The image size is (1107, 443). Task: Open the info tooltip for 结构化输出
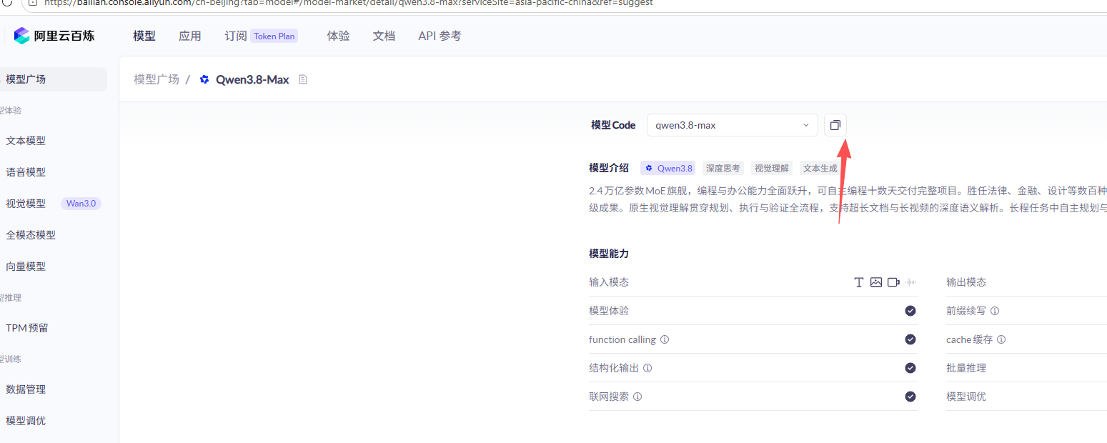pos(647,368)
